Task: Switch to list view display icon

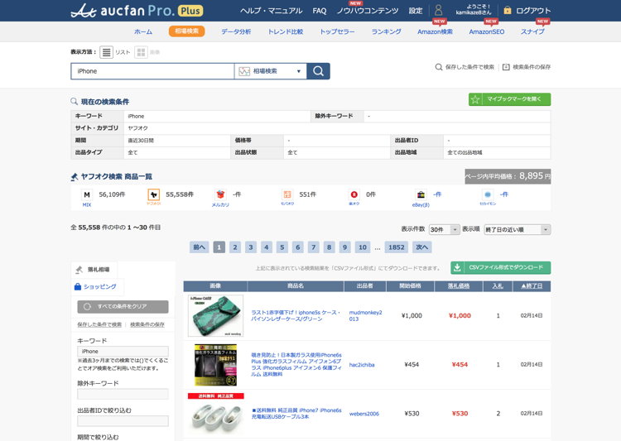Action: (107, 52)
